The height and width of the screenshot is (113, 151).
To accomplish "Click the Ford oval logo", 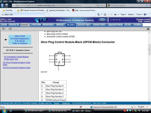I will tap(102, 20).
